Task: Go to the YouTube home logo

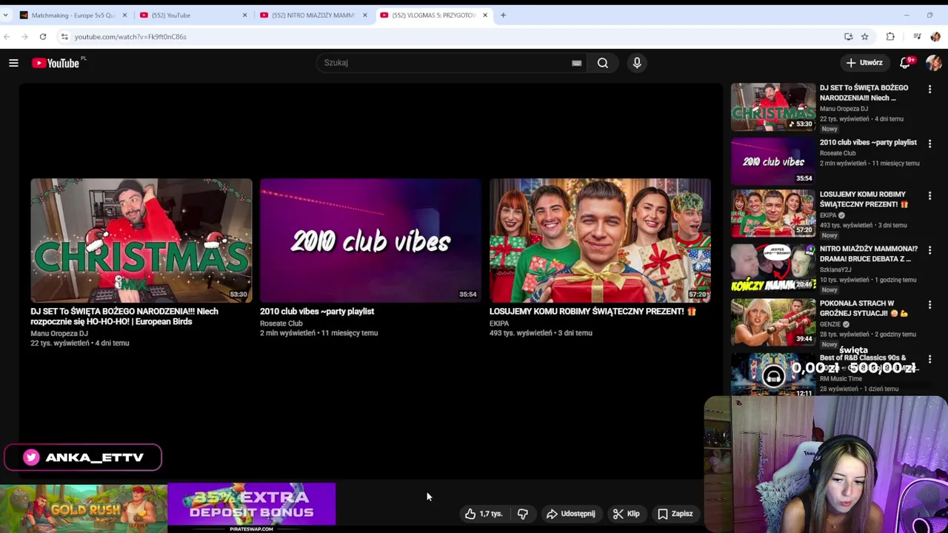Action: tap(56, 63)
